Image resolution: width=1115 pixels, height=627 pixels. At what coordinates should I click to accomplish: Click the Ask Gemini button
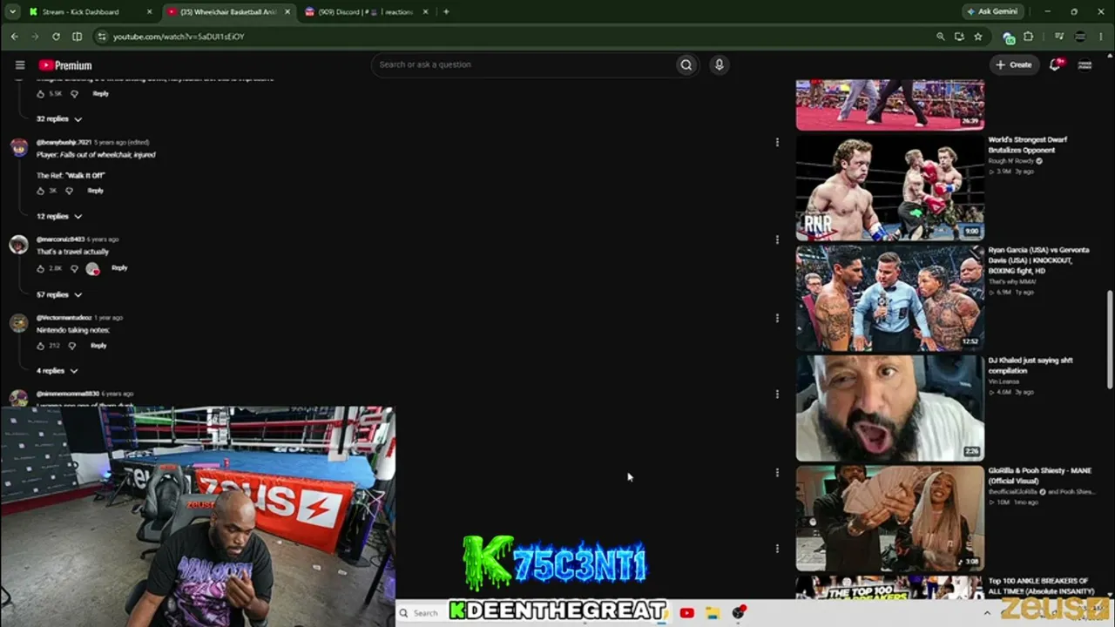pos(995,12)
